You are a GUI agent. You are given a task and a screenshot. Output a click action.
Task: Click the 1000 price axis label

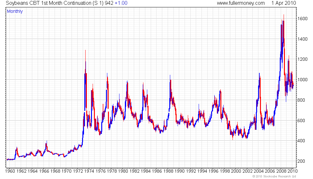pyautogui.click(x=302, y=80)
